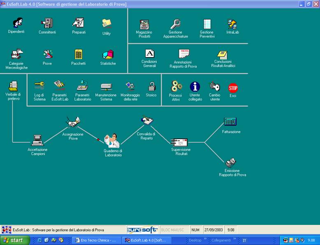
Task: Launch Internet Explorer from quick launch
Action: pos(39,240)
